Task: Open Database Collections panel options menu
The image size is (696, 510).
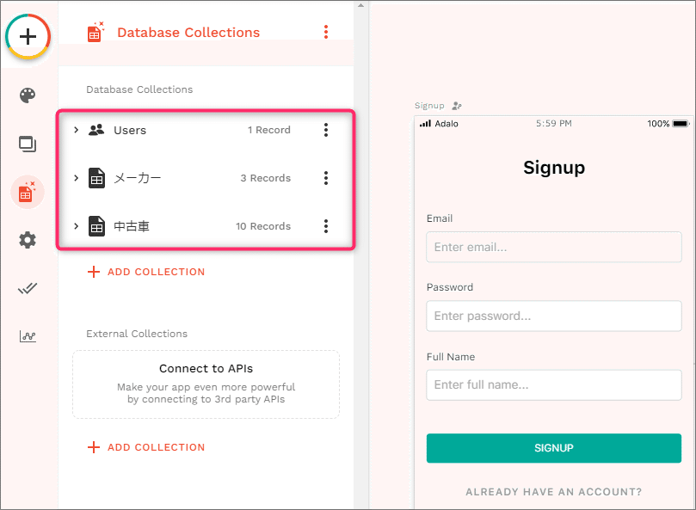Action: point(326,32)
